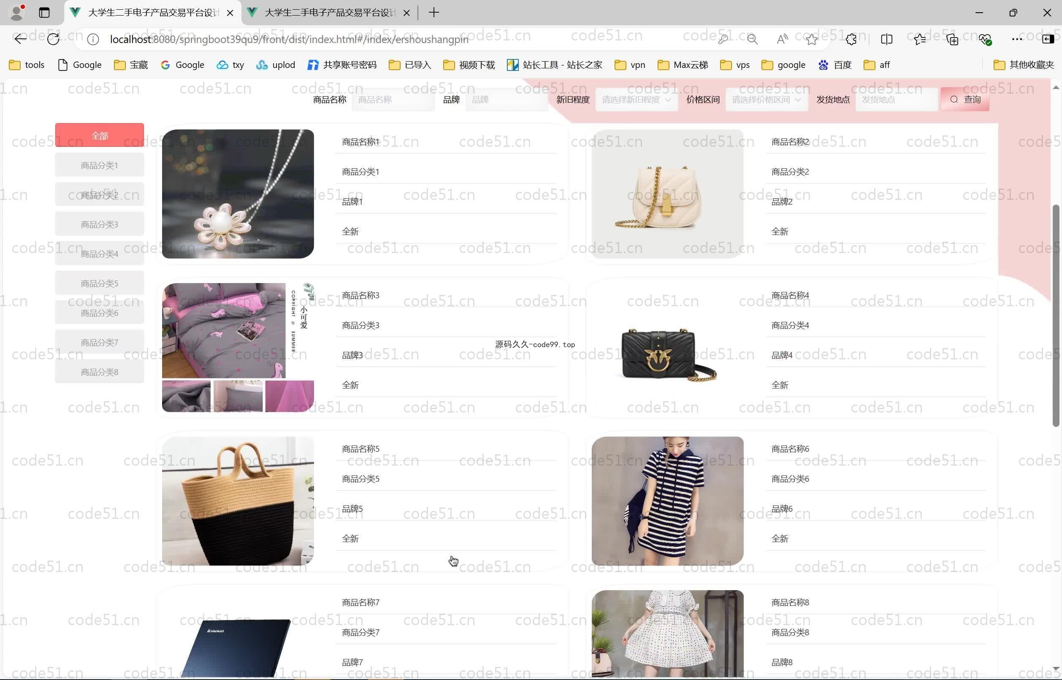Open the password key icon in address bar
This screenshot has width=1062, height=680.
click(x=723, y=39)
